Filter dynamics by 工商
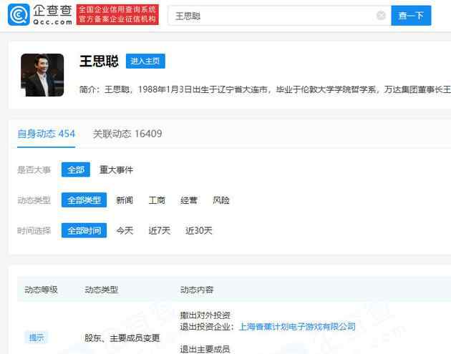451x354 pixels. [157, 200]
